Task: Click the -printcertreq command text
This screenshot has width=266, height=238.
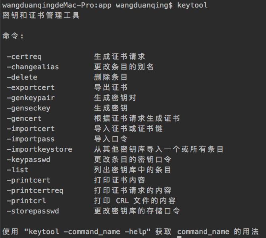Action: pos(35,190)
